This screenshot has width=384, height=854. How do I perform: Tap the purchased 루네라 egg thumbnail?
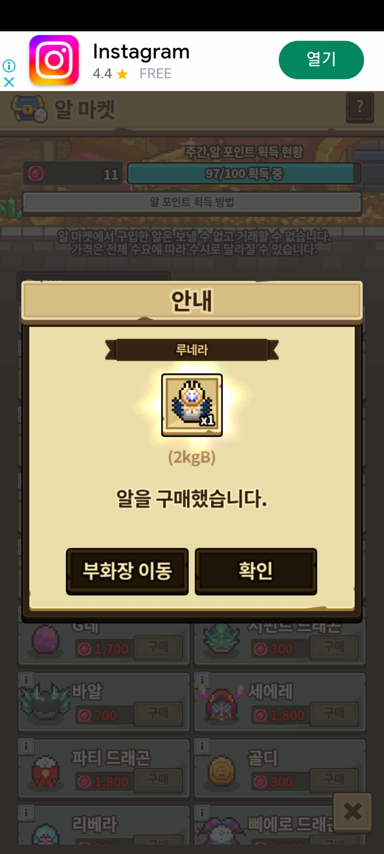[192, 405]
